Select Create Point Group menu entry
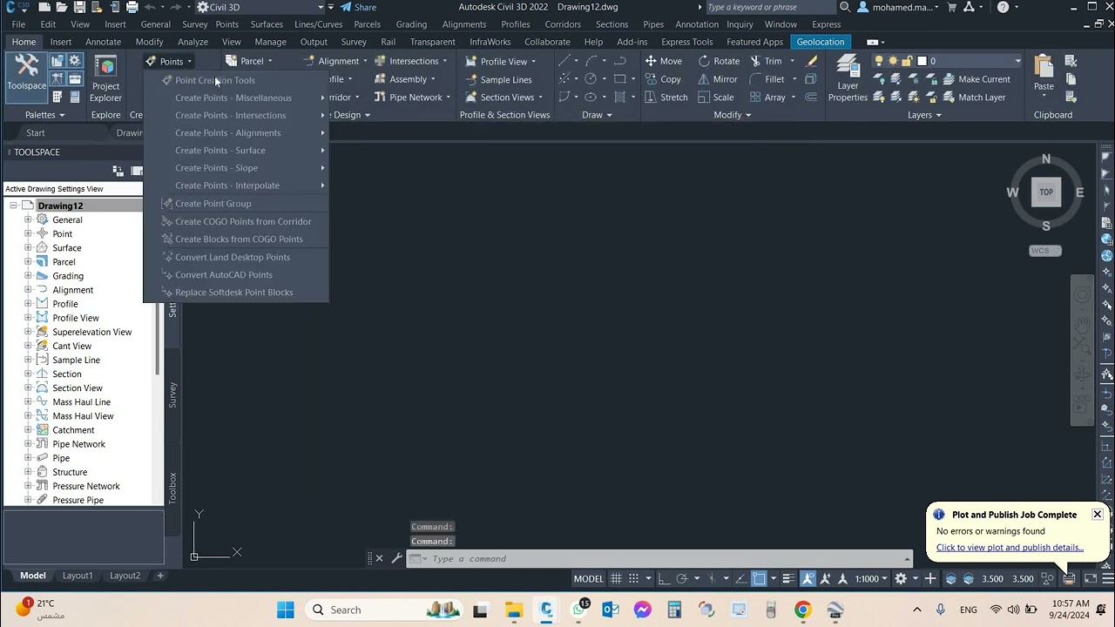The height and width of the screenshot is (627, 1115). [x=236, y=204]
